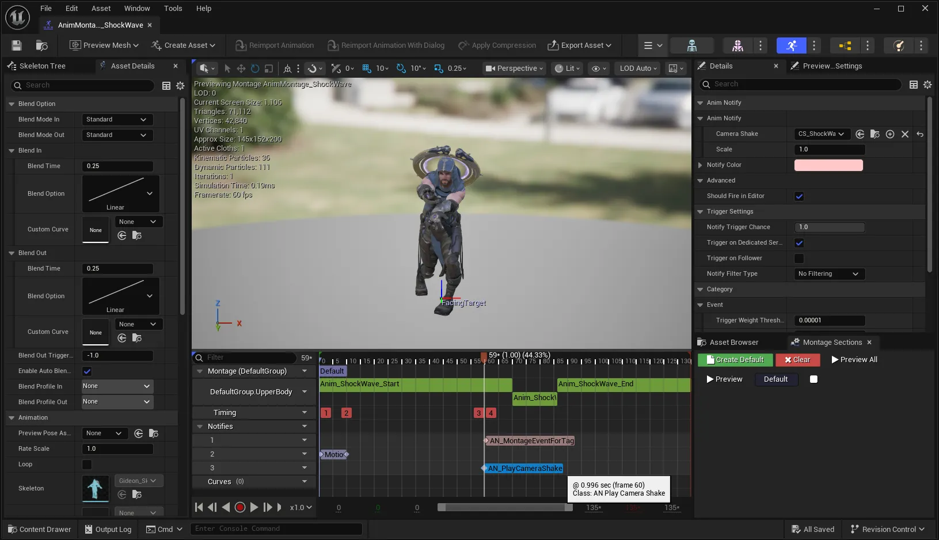939x540 pixels.
Task: Click the Create Default button
Action: pos(735,360)
